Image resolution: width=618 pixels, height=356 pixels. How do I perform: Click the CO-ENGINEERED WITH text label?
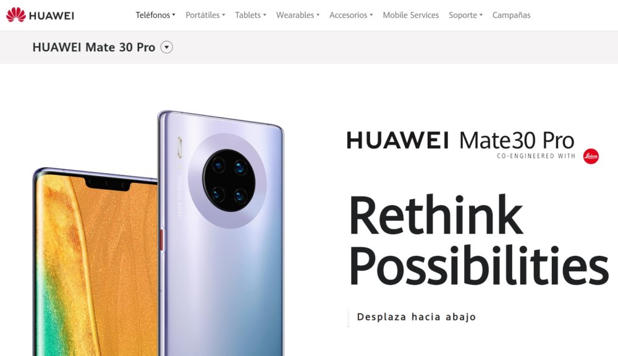tap(536, 156)
